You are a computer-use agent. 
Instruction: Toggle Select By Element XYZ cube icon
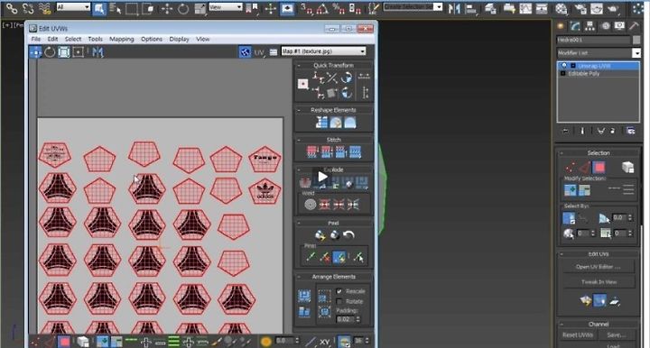click(627, 167)
